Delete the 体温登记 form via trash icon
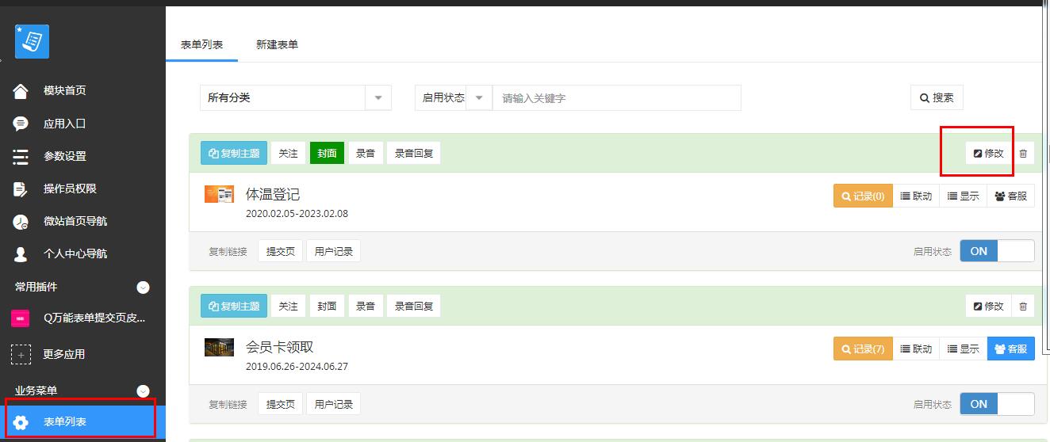Screen dimensions: 1050x442 coord(1023,154)
